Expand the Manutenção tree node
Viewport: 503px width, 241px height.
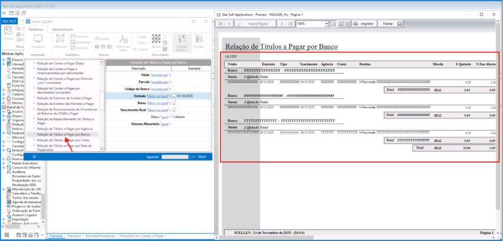pyautogui.click(x=4, y=188)
